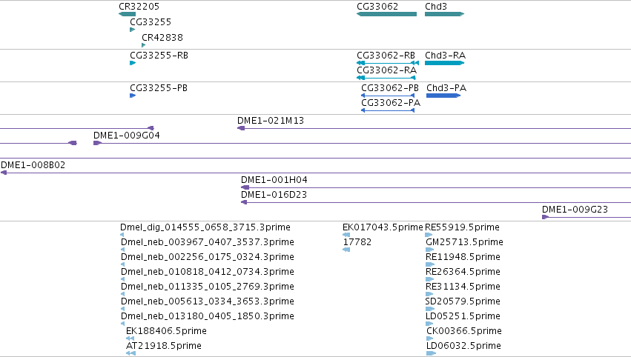Screen dimensions: 631x357
Task: Select the EK188406.5prime EST label
Action: click(x=166, y=331)
